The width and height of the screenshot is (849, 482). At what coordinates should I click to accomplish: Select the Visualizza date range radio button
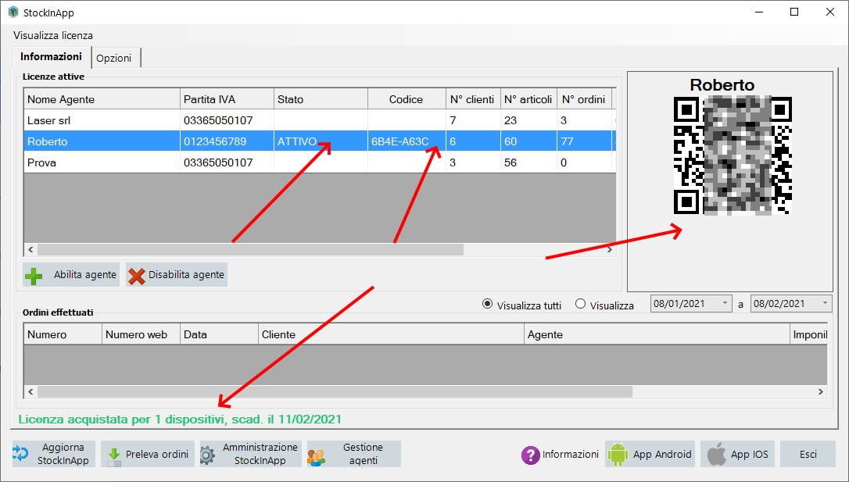pyautogui.click(x=580, y=304)
